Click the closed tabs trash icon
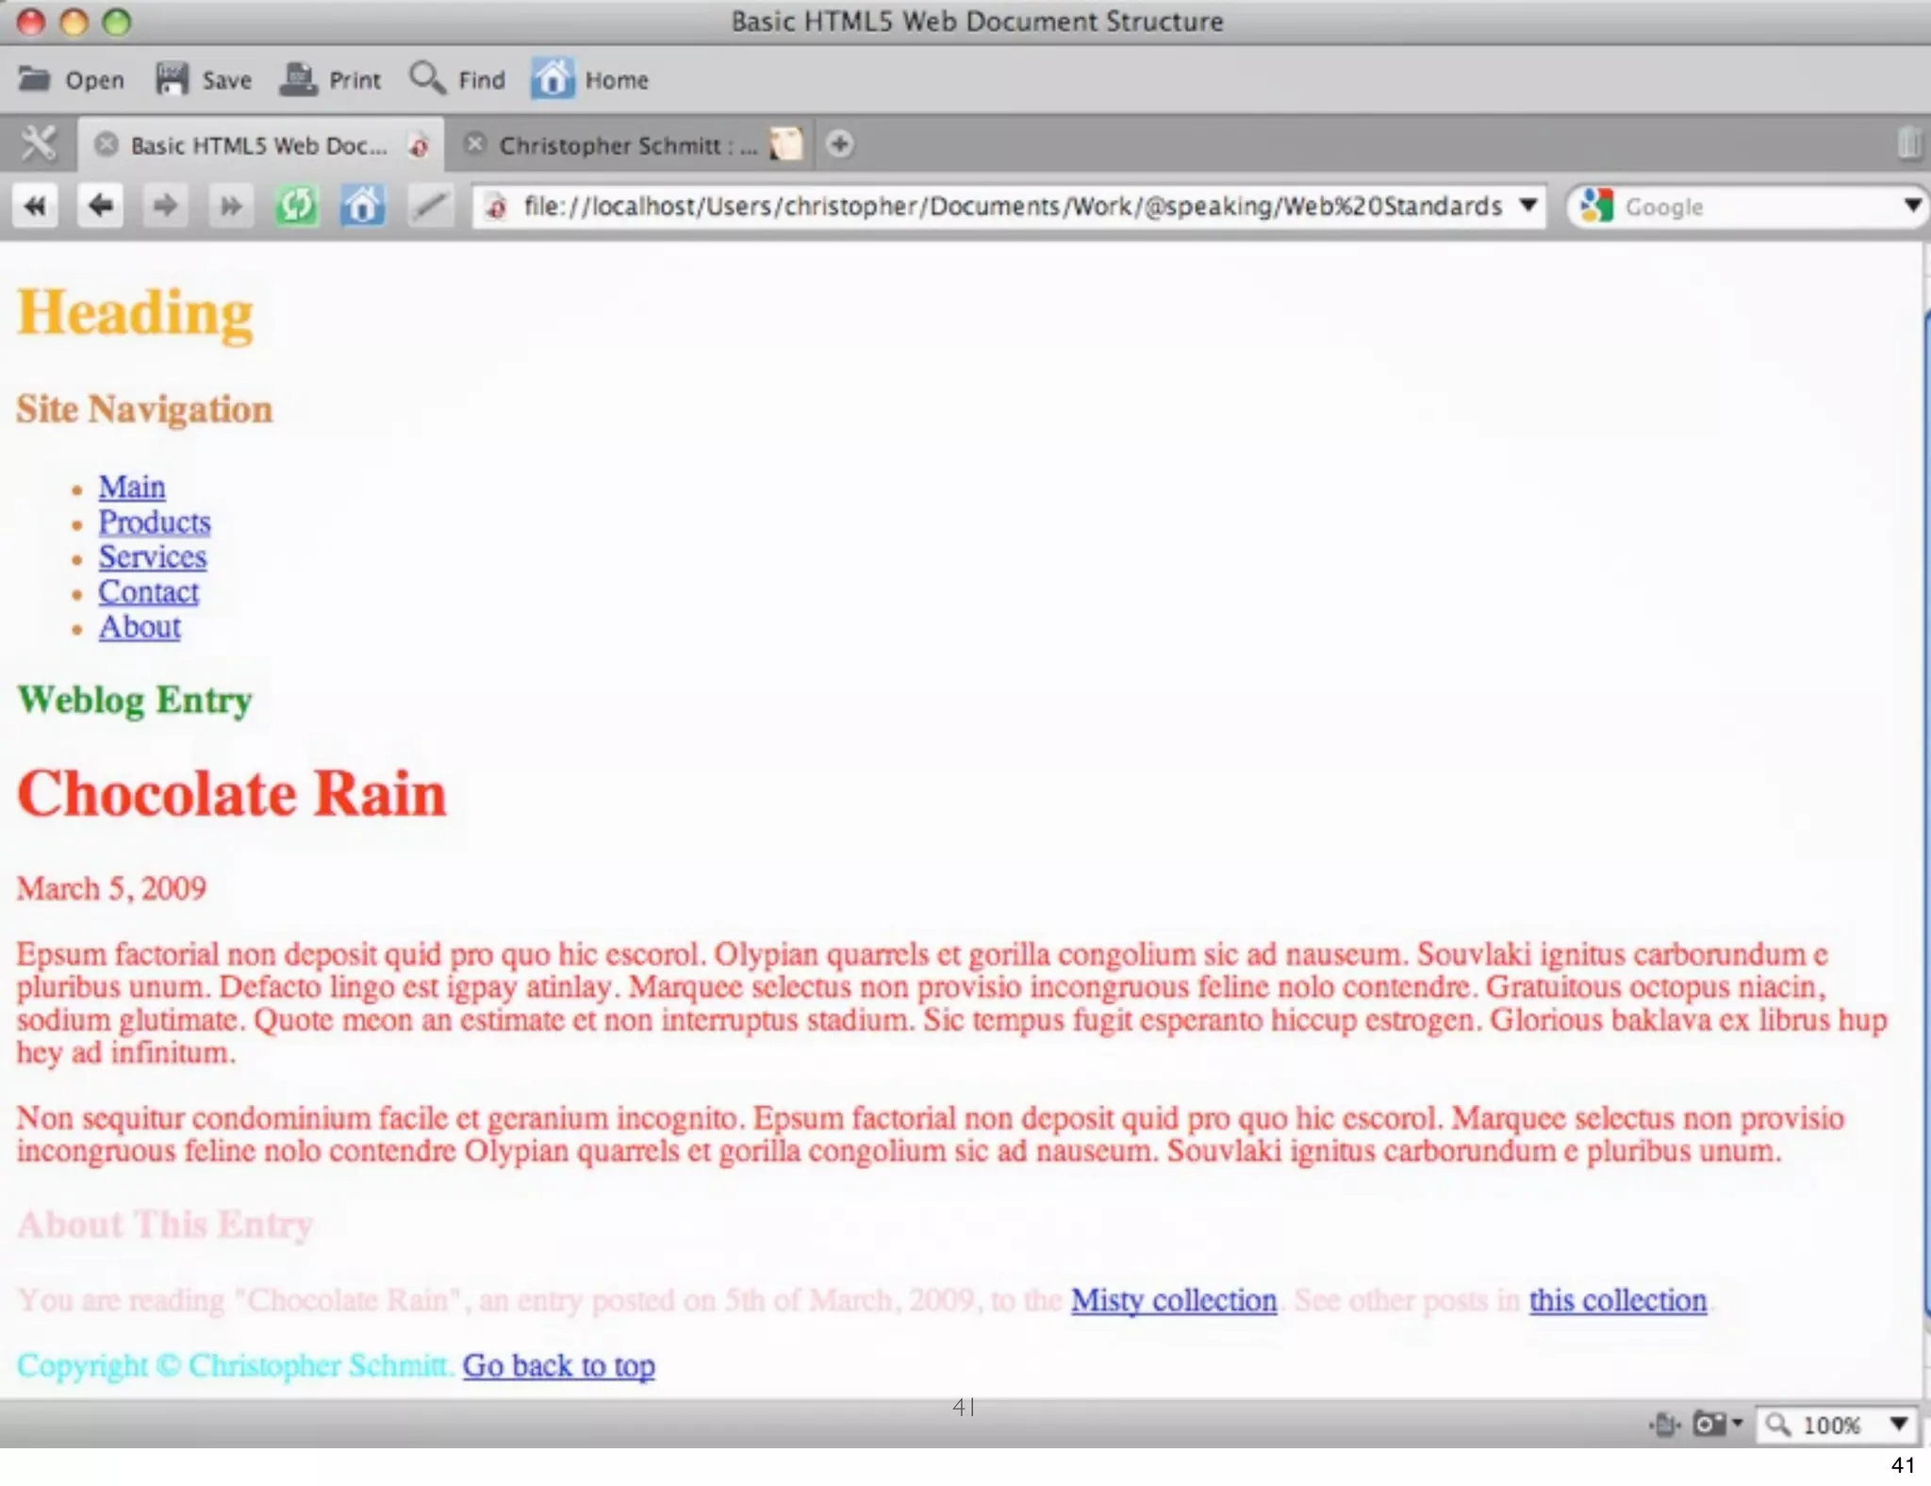The width and height of the screenshot is (1931, 1486). pos(1908,143)
